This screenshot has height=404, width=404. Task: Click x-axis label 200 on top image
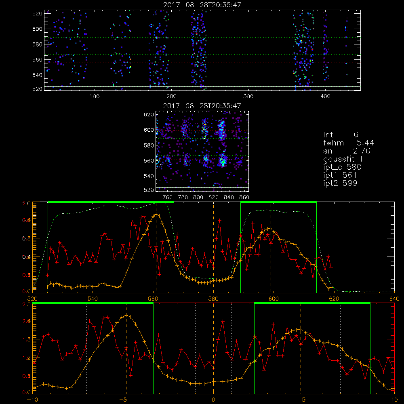click(x=171, y=97)
